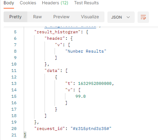The height and width of the screenshot is (140, 158).
Task: Click the "t" key on line 13
Action: [69, 83]
